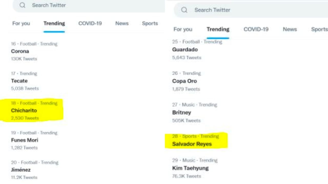The width and height of the screenshot is (328, 184).
Task: Click the magnifier icon in the right search bar
Action: tap(184, 10)
